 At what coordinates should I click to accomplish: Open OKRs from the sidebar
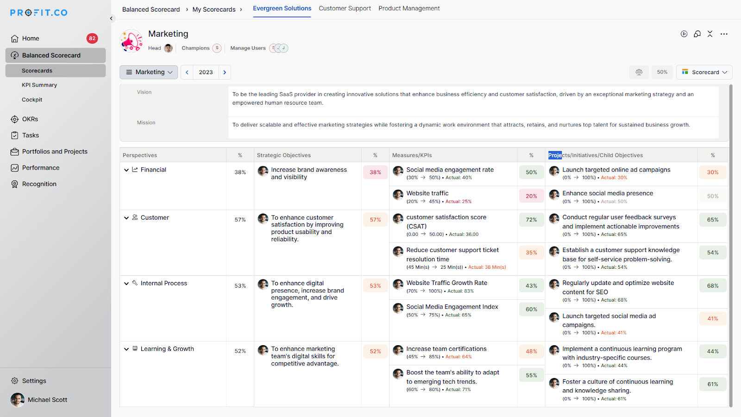[30, 119]
